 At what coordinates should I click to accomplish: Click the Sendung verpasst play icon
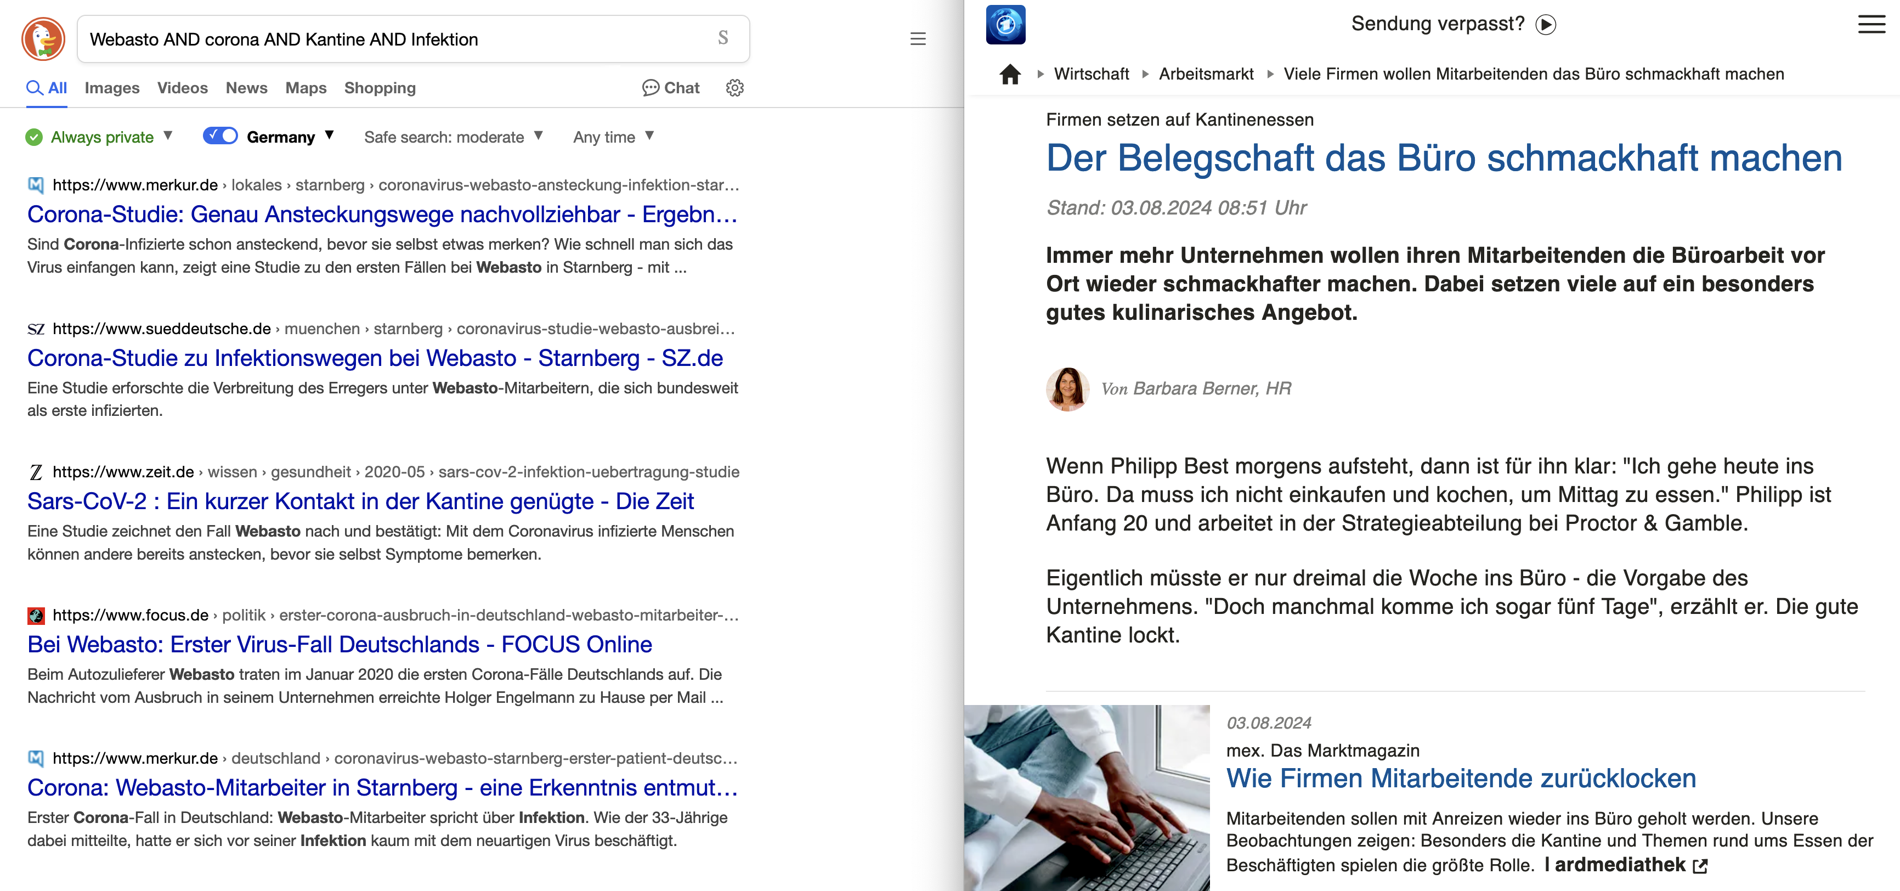click(1545, 24)
